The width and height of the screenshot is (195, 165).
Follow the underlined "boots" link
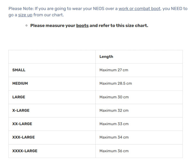[82, 25]
